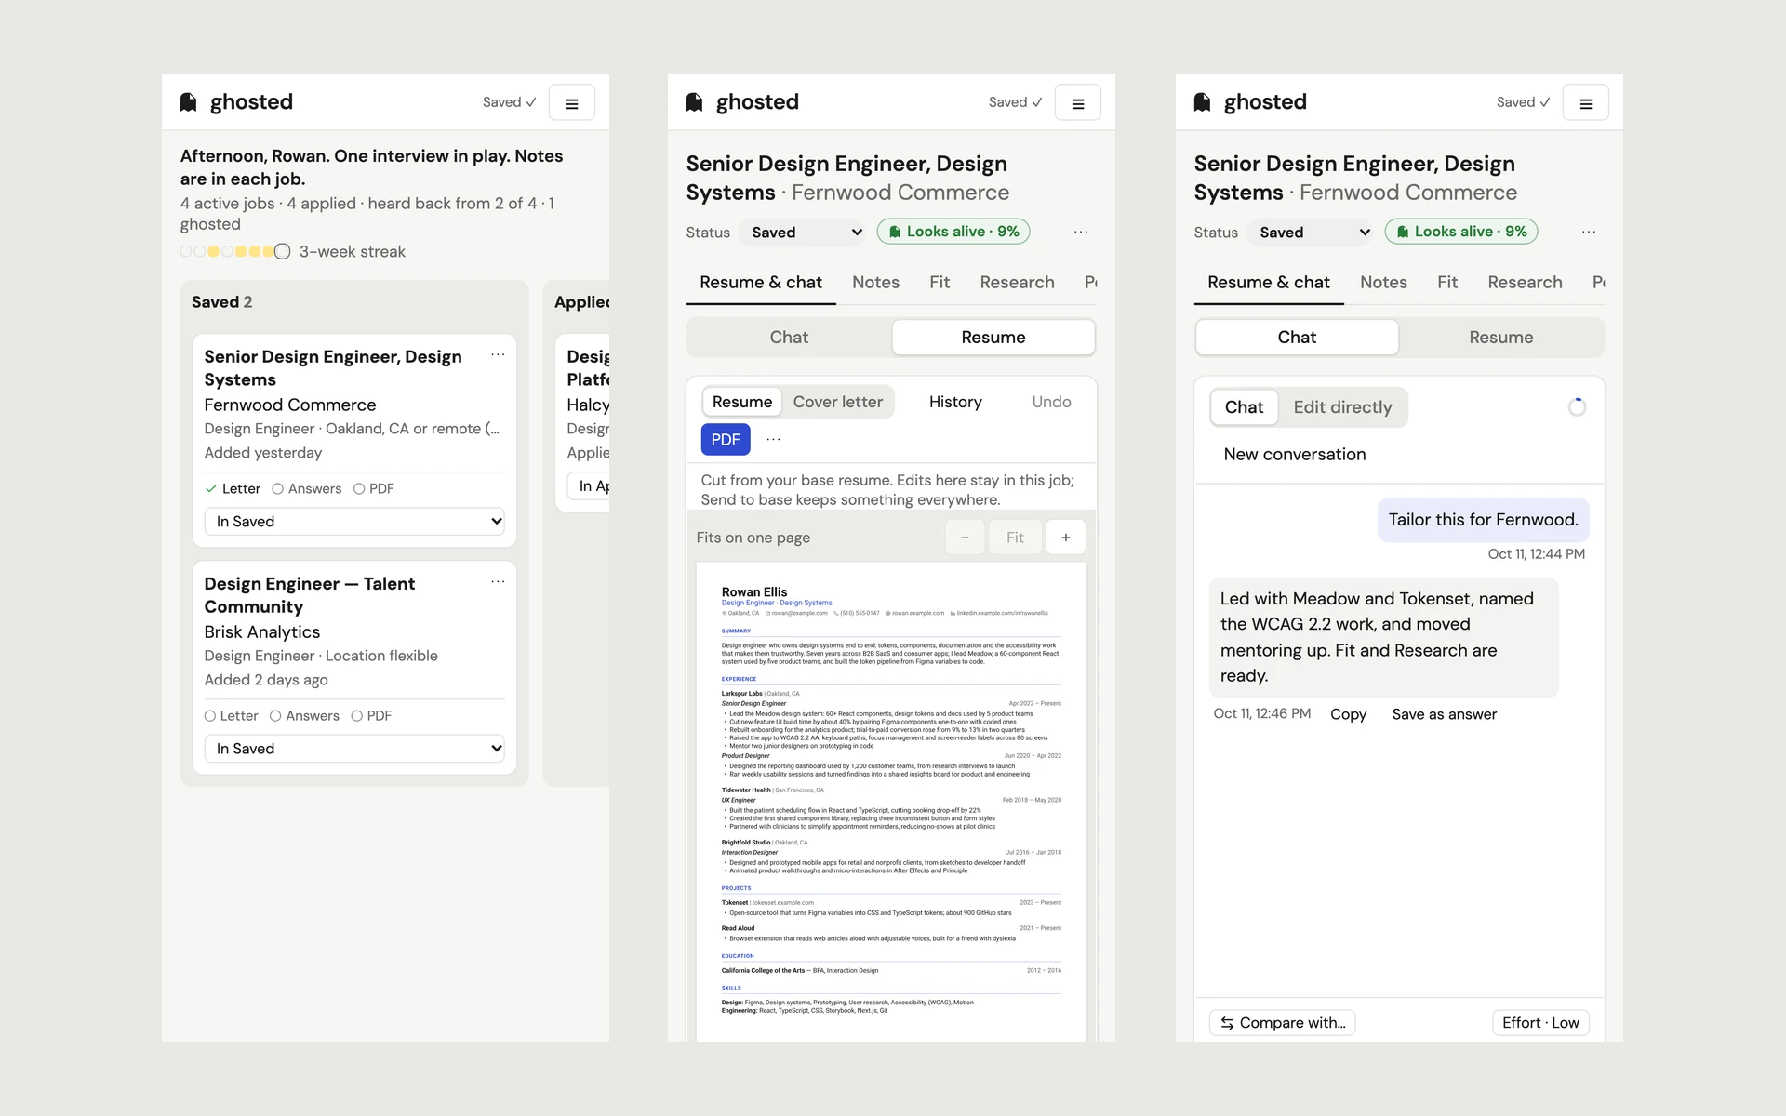Click Tailor this for Fernwood message bubble
The image size is (1786, 1116).
coord(1483,520)
